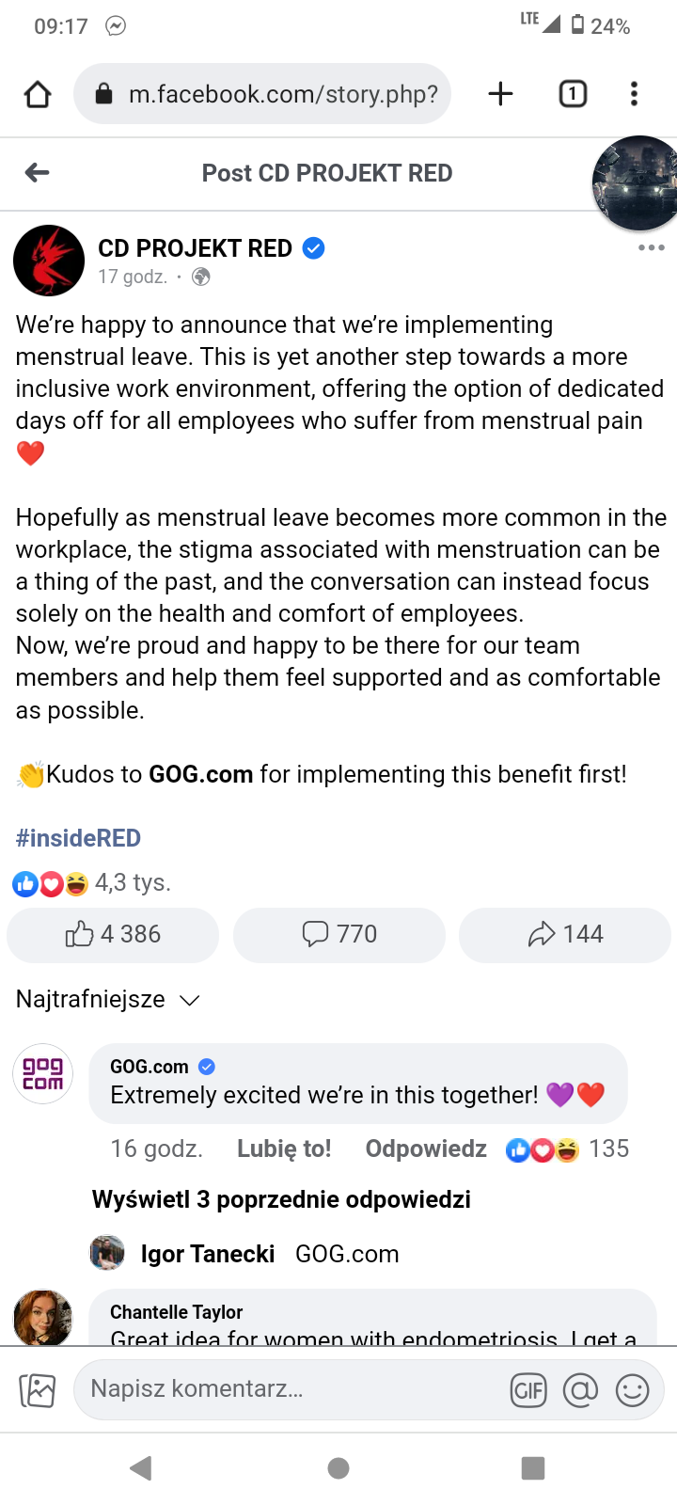Reply to GOG.com comment with Odpowiedz
Screen dimensions: 677x1505
click(426, 1149)
